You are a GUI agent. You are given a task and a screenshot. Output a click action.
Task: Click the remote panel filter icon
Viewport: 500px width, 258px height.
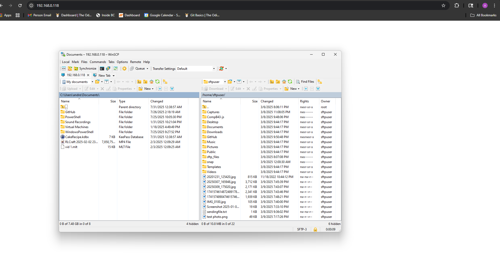(x=239, y=82)
